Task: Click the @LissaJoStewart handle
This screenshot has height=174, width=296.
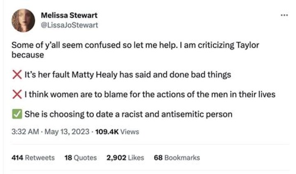Action: click(69, 25)
